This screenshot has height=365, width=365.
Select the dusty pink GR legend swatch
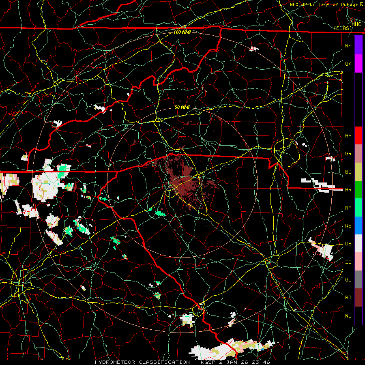tap(358, 154)
